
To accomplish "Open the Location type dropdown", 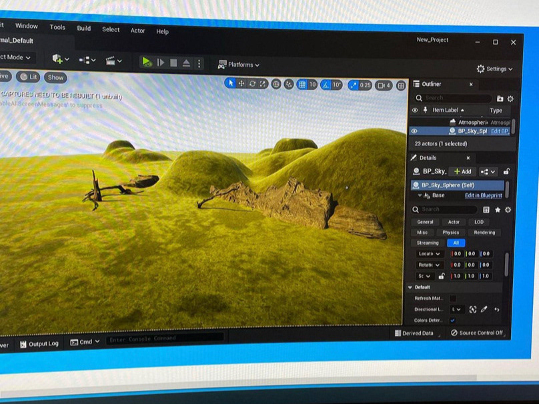I will [x=429, y=253].
